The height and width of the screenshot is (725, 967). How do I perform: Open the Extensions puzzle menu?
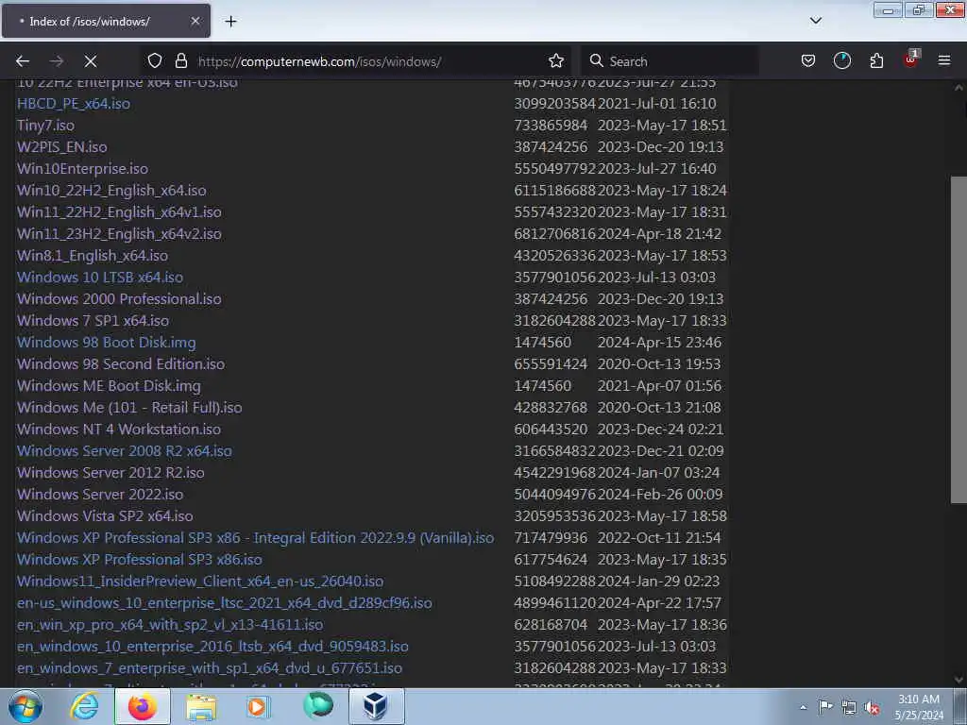[x=876, y=60]
